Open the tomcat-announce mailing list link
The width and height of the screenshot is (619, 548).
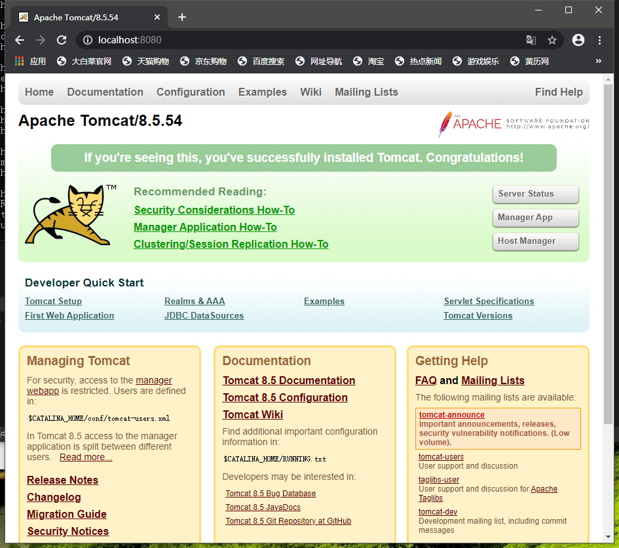coord(451,415)
